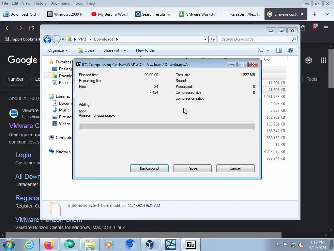Open the Share with menu

tap(114, 50)
